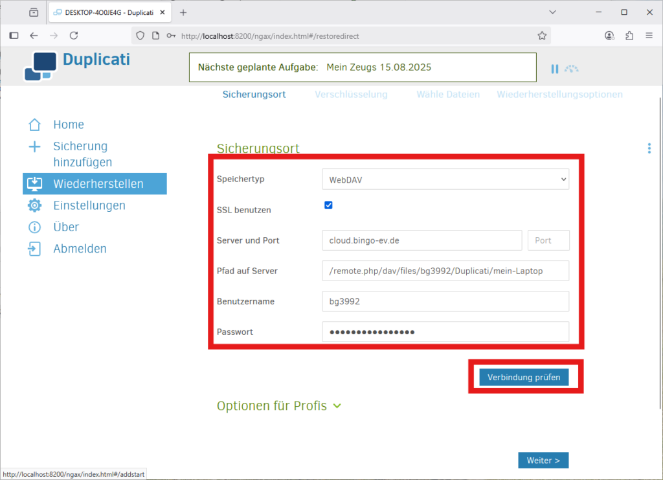Open Einstellungen in the sidebar
663x480 pixels.
(89, 205)
